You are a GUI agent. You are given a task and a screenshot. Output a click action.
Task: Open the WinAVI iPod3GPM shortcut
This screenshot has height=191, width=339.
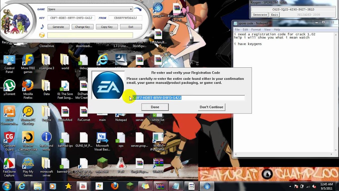coord(158,142)
